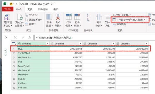Open Choose Columns (列の選択) icon
The height and width of the screenshot is (94, 155).
click(x=49, y=17)
